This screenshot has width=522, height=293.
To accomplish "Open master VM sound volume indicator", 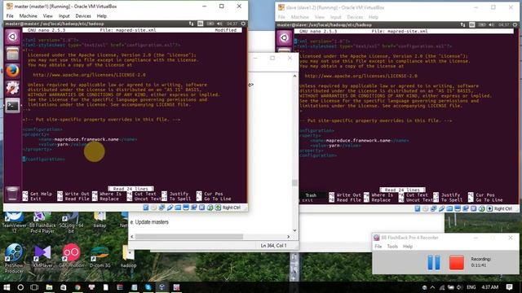I will click(219, 24).
